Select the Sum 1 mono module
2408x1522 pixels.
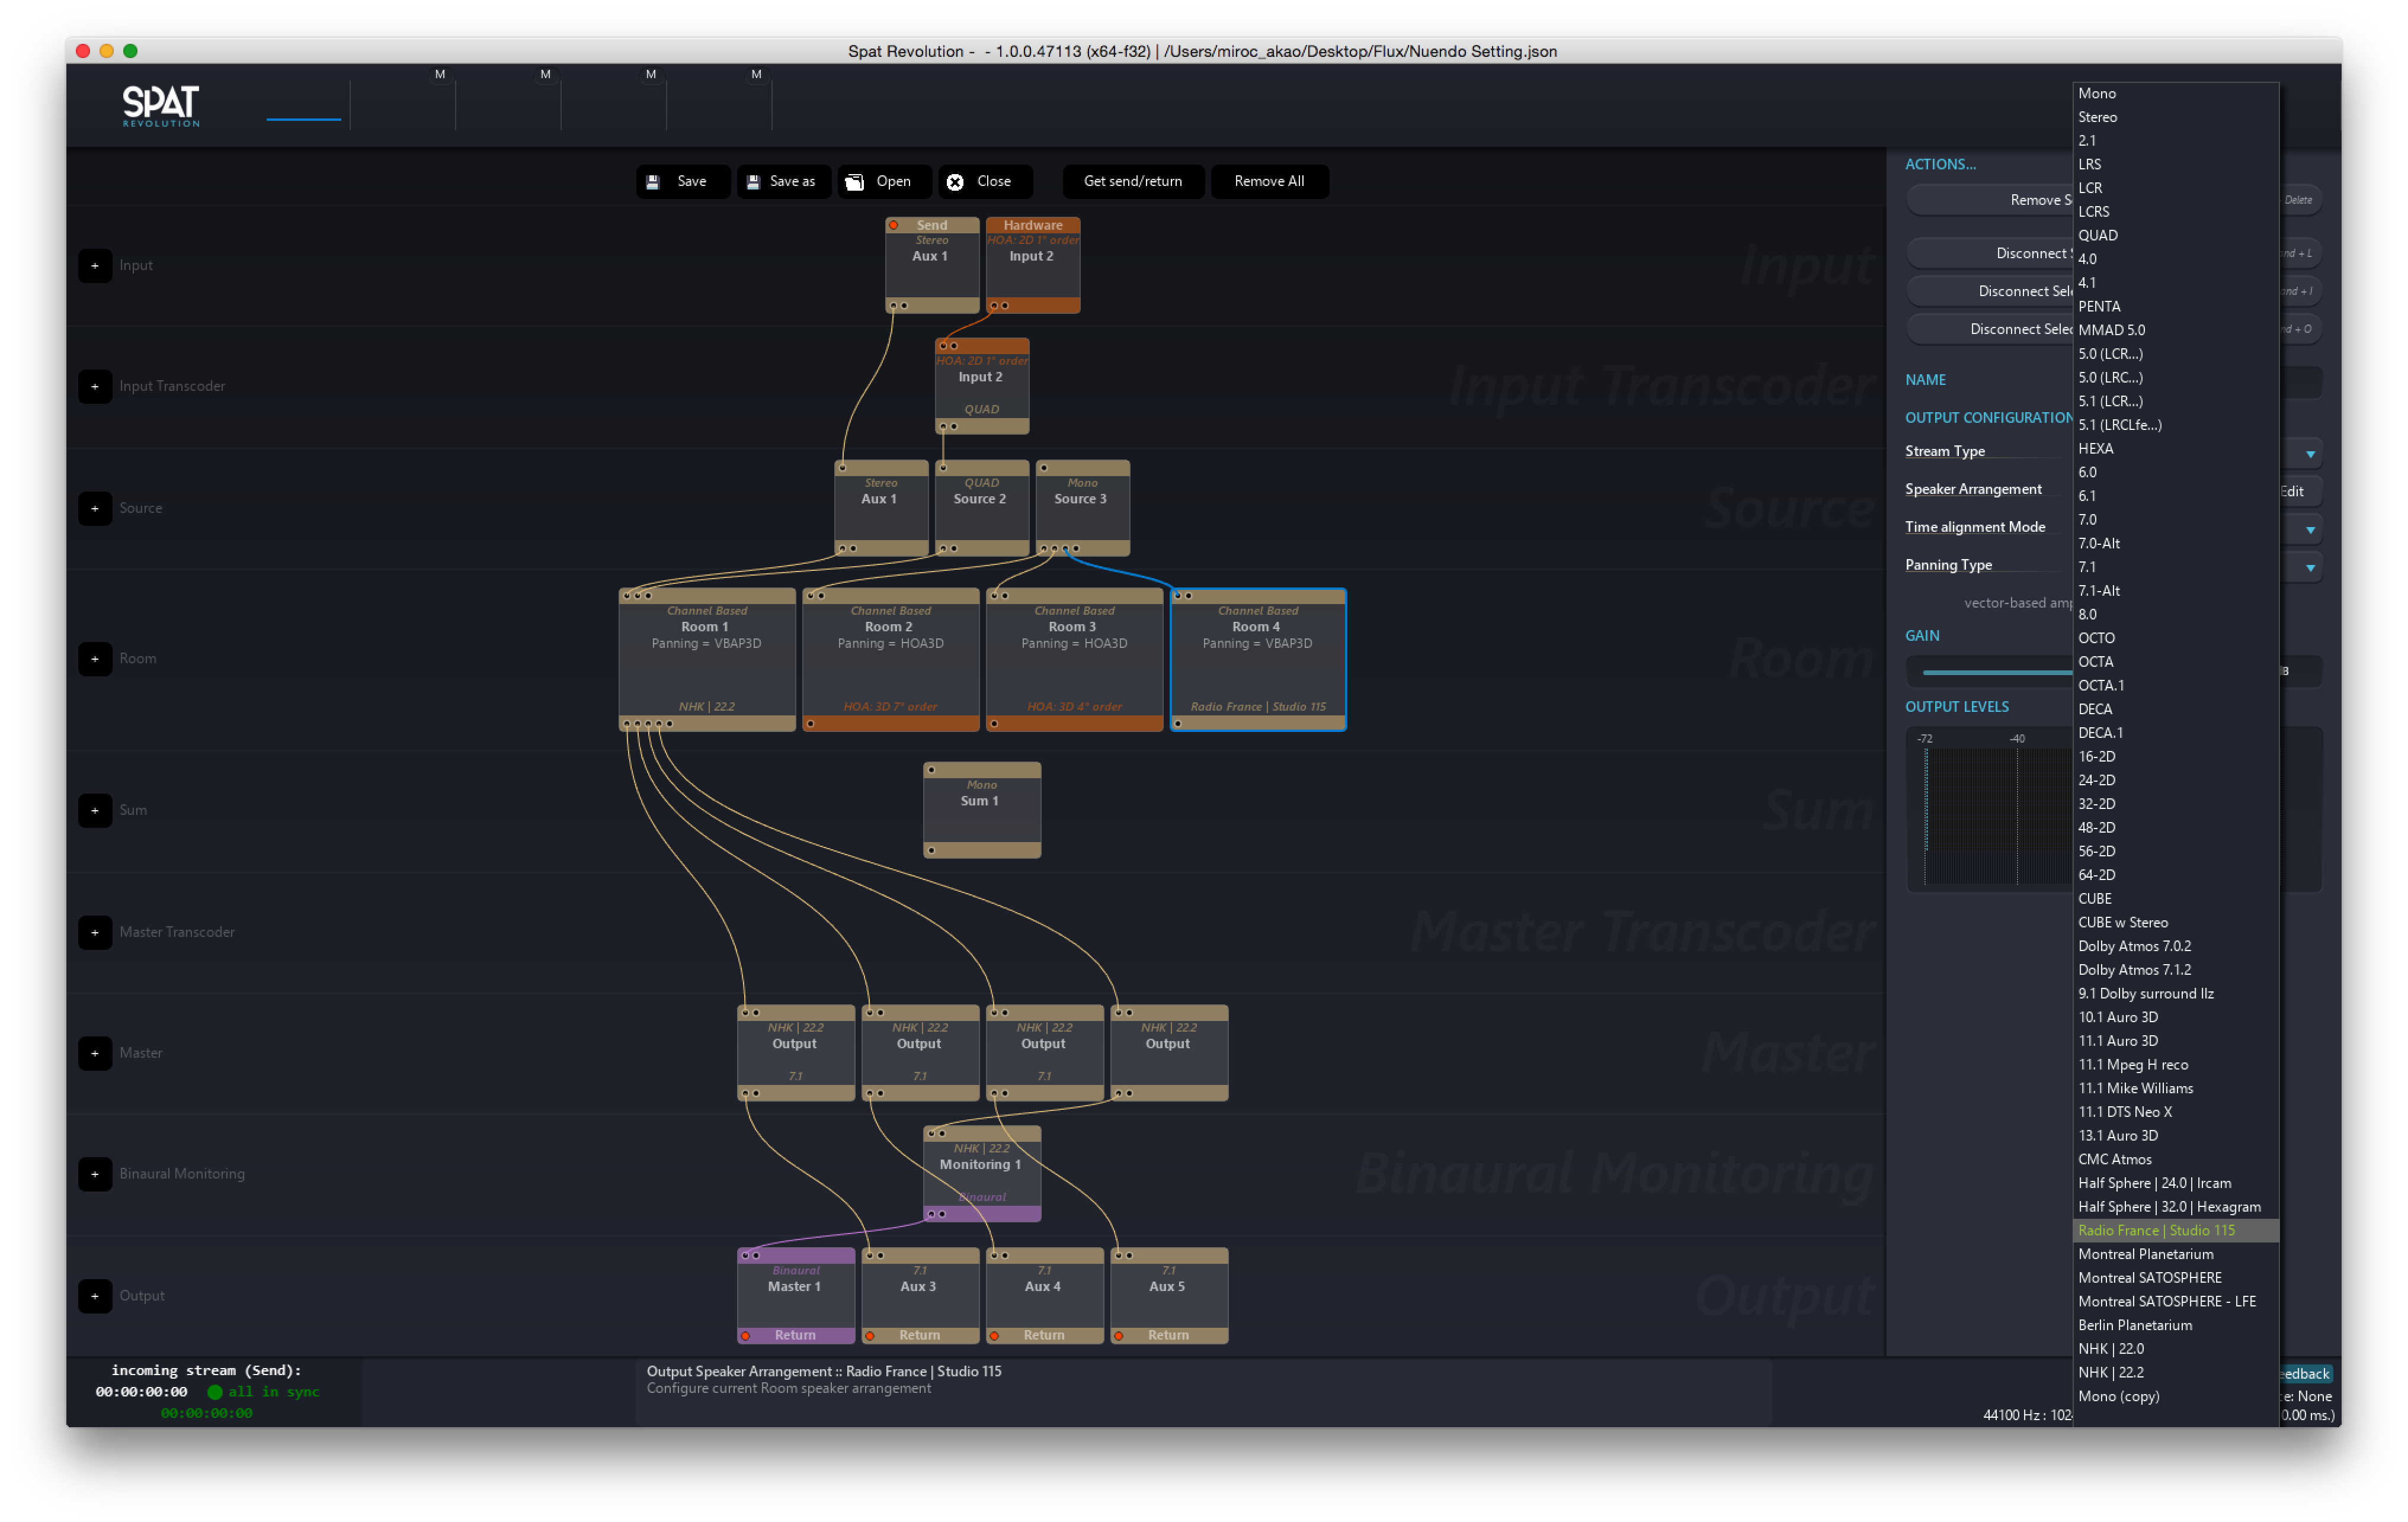(x=981, y=811)
